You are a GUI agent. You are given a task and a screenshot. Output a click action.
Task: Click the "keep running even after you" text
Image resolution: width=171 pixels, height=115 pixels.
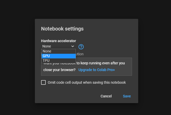[x=103, y=63]
